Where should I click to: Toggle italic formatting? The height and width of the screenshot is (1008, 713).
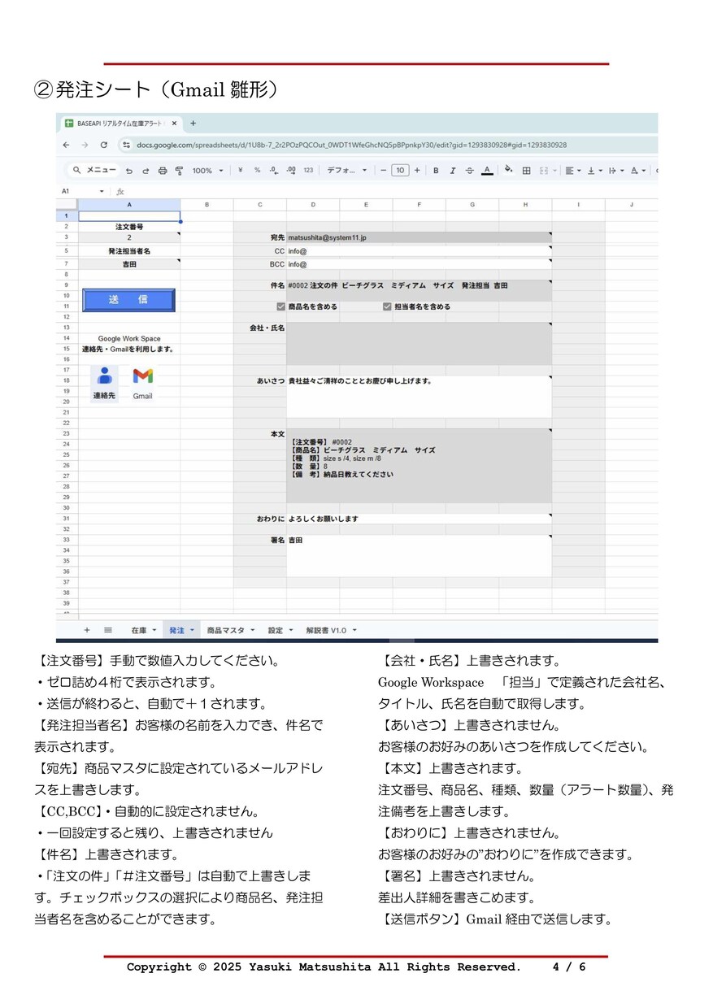pos(453,171)
